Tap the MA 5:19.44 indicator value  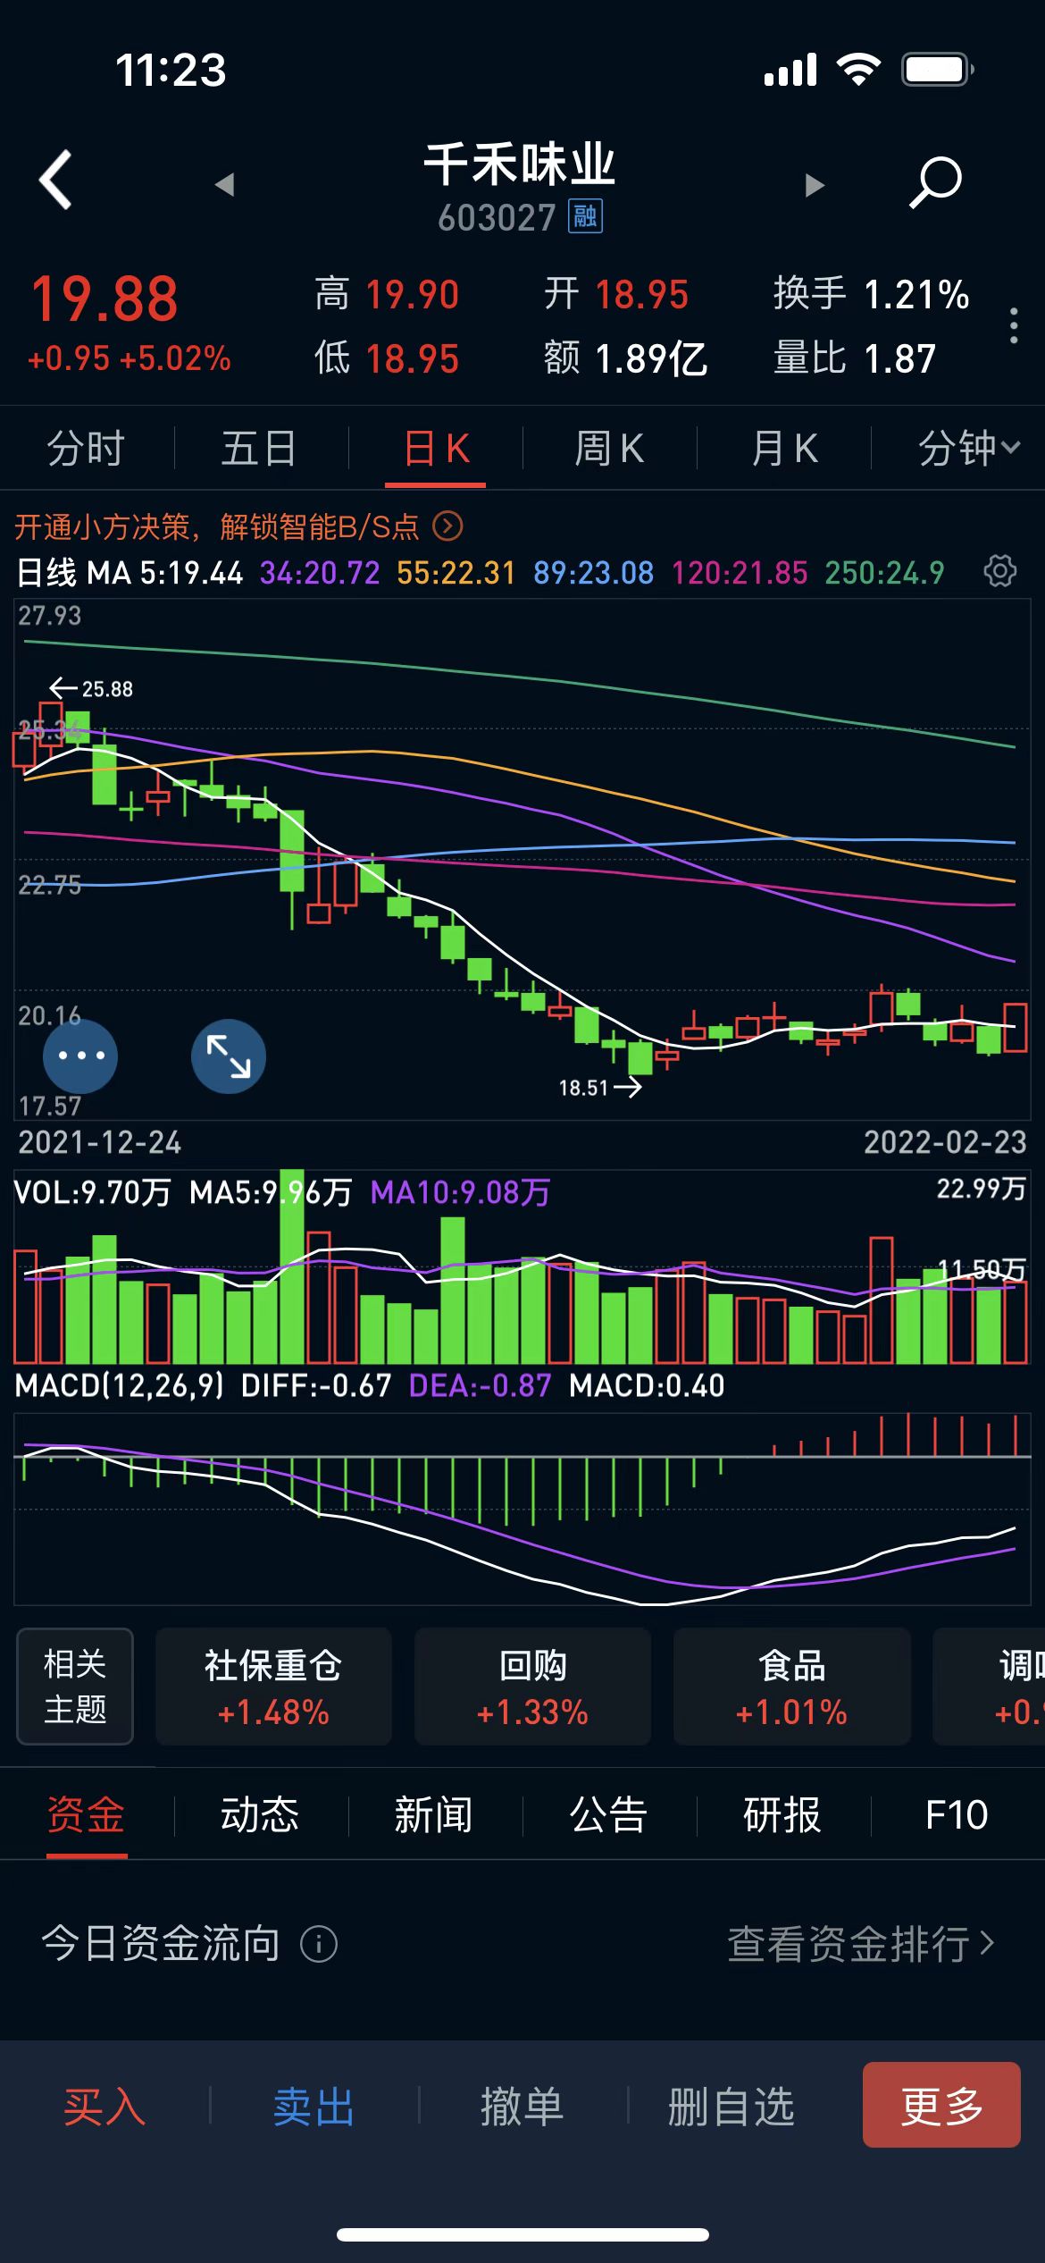point(165,572)
